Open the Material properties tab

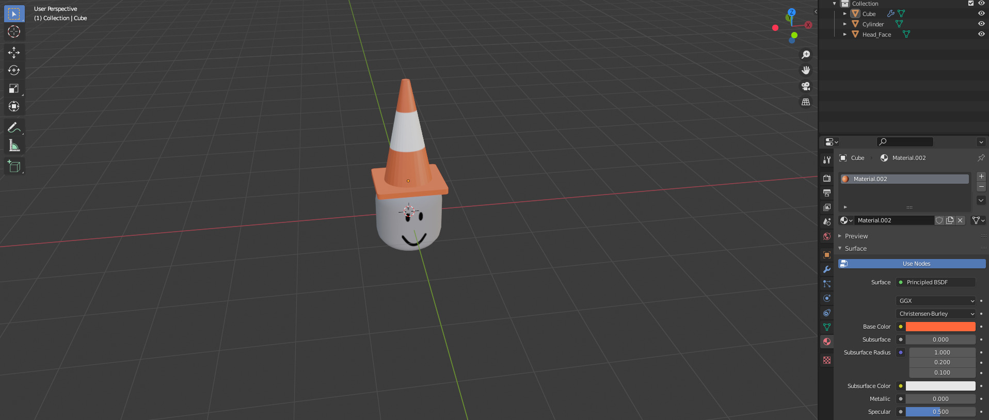(827, 342)
